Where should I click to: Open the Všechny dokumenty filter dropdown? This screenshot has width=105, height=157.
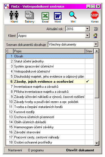[96, 44]
